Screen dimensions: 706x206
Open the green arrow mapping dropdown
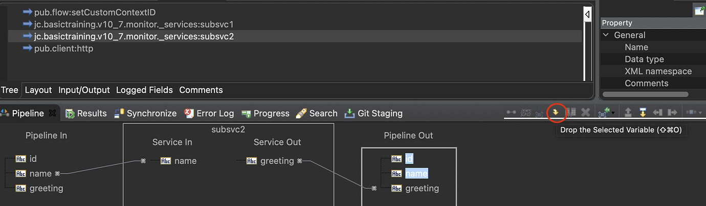(614, 113)
